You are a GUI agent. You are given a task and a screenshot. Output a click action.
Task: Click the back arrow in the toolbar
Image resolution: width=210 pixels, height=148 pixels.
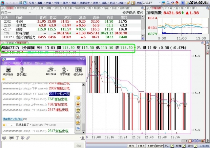(7, 3)
